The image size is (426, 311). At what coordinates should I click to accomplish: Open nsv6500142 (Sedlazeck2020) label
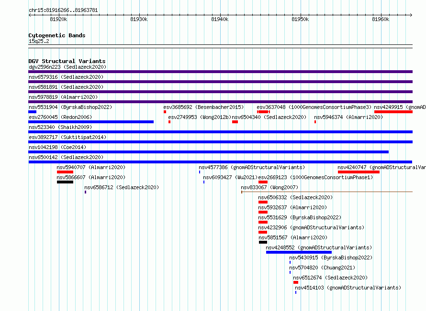(66, 157)
